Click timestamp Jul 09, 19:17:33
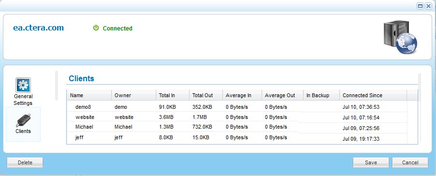The image size is (436, 176). tap(361, 138)
